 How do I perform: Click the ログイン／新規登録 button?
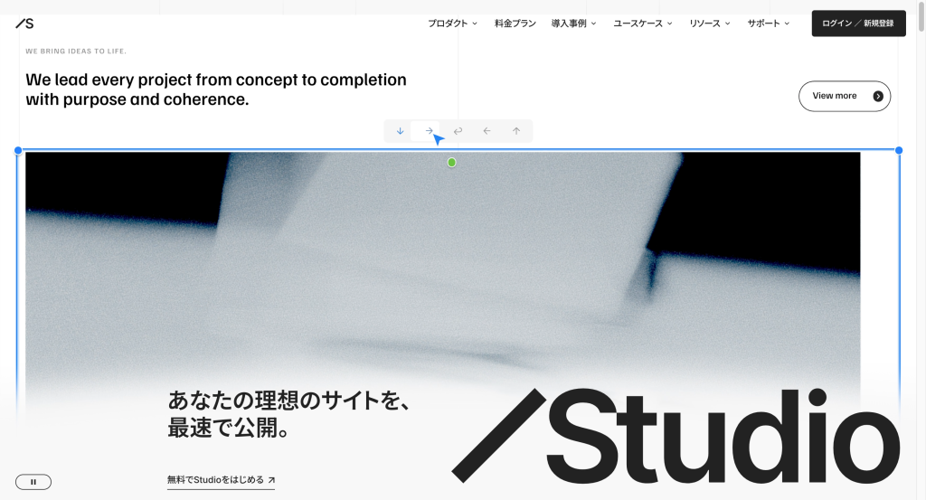[x=859, y=24]
